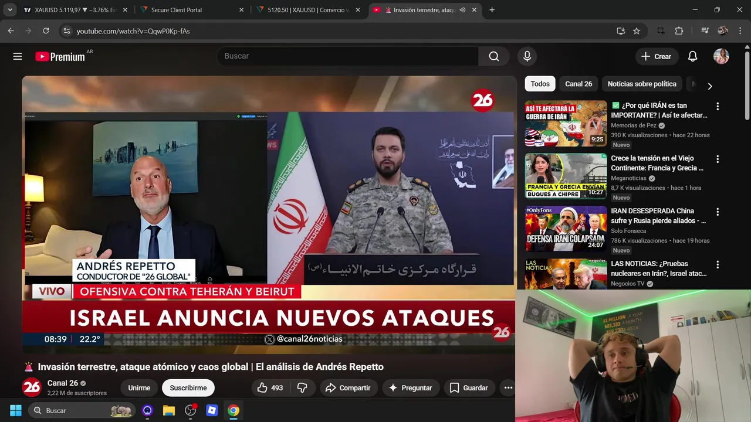Viewport: 751px width, 422px height.
Task: Click the video title 'Invasión terrestre'
Action: tap(211, 367)
